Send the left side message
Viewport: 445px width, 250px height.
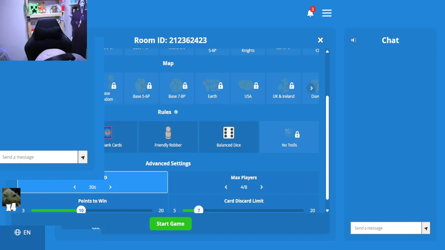pos(83,157)
